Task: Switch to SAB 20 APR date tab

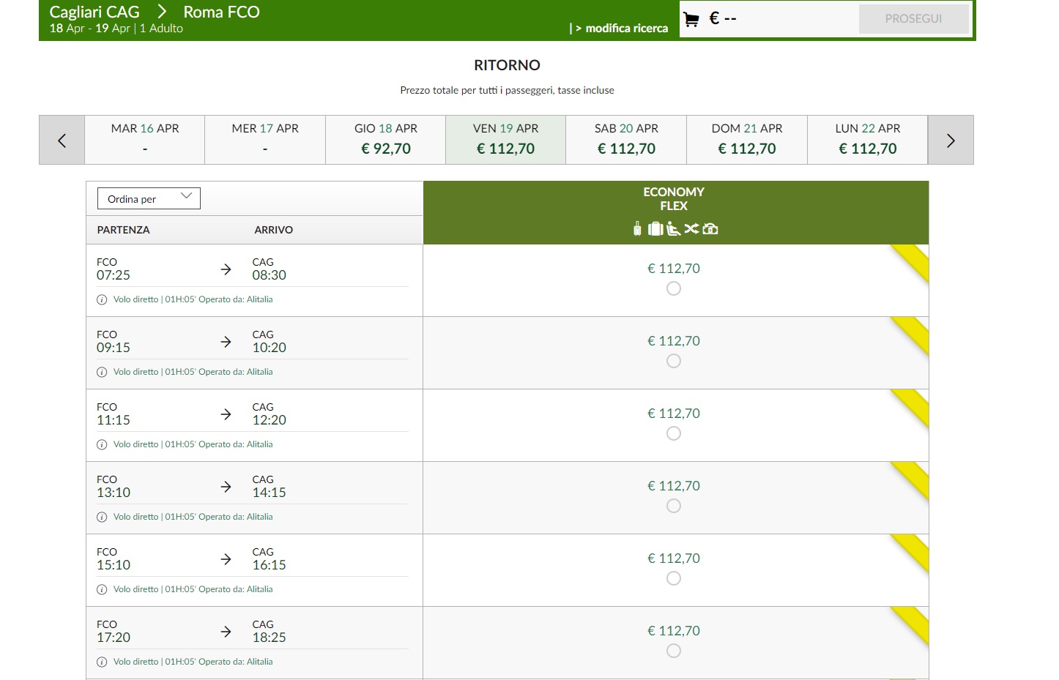Action: [626, 140]
